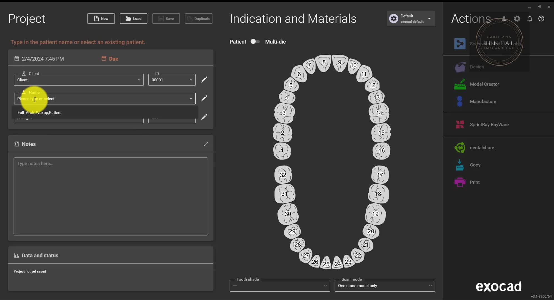This screenshot has width=554, height=300.
Task: Click the Copy action icon
Action: tap(460, 165)
